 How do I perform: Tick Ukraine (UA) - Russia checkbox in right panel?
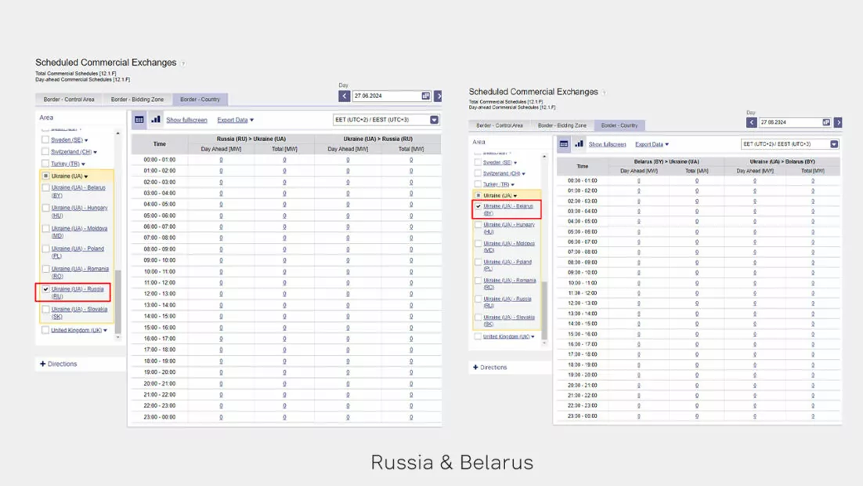pyautogui.click(x=478, y=299)
